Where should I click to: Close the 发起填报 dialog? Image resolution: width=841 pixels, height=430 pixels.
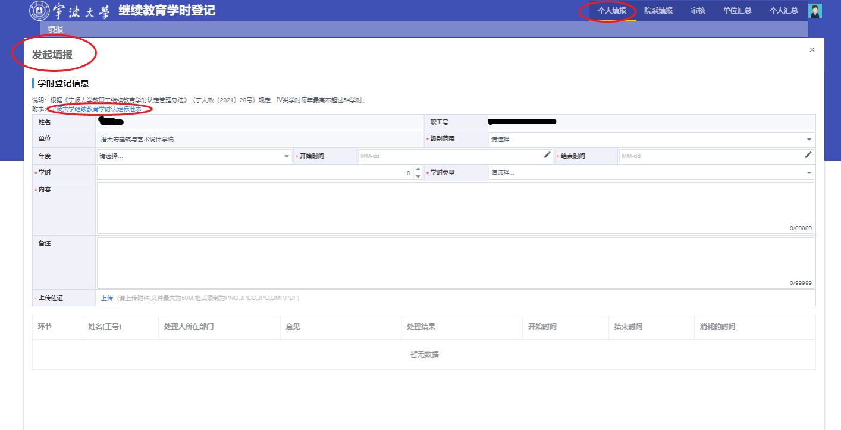[812, 50]
